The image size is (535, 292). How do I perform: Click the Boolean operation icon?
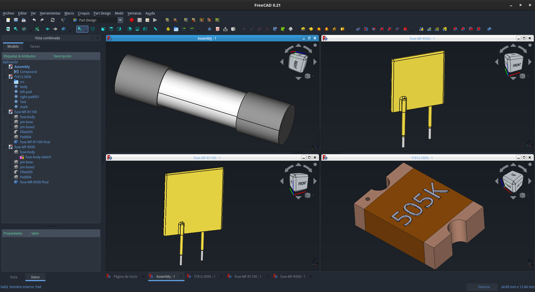click(x=489, y=29)
